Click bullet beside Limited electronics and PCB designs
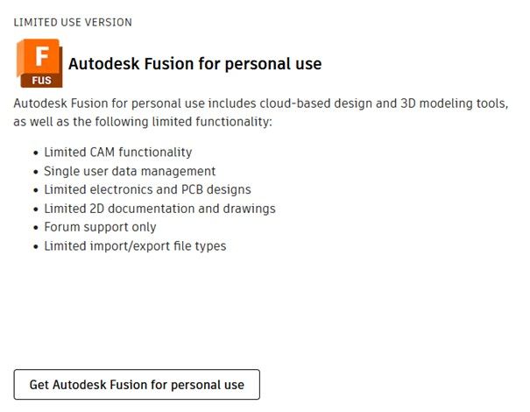The height and width of the screenshot is (412, 530). (x=34, y=190)
